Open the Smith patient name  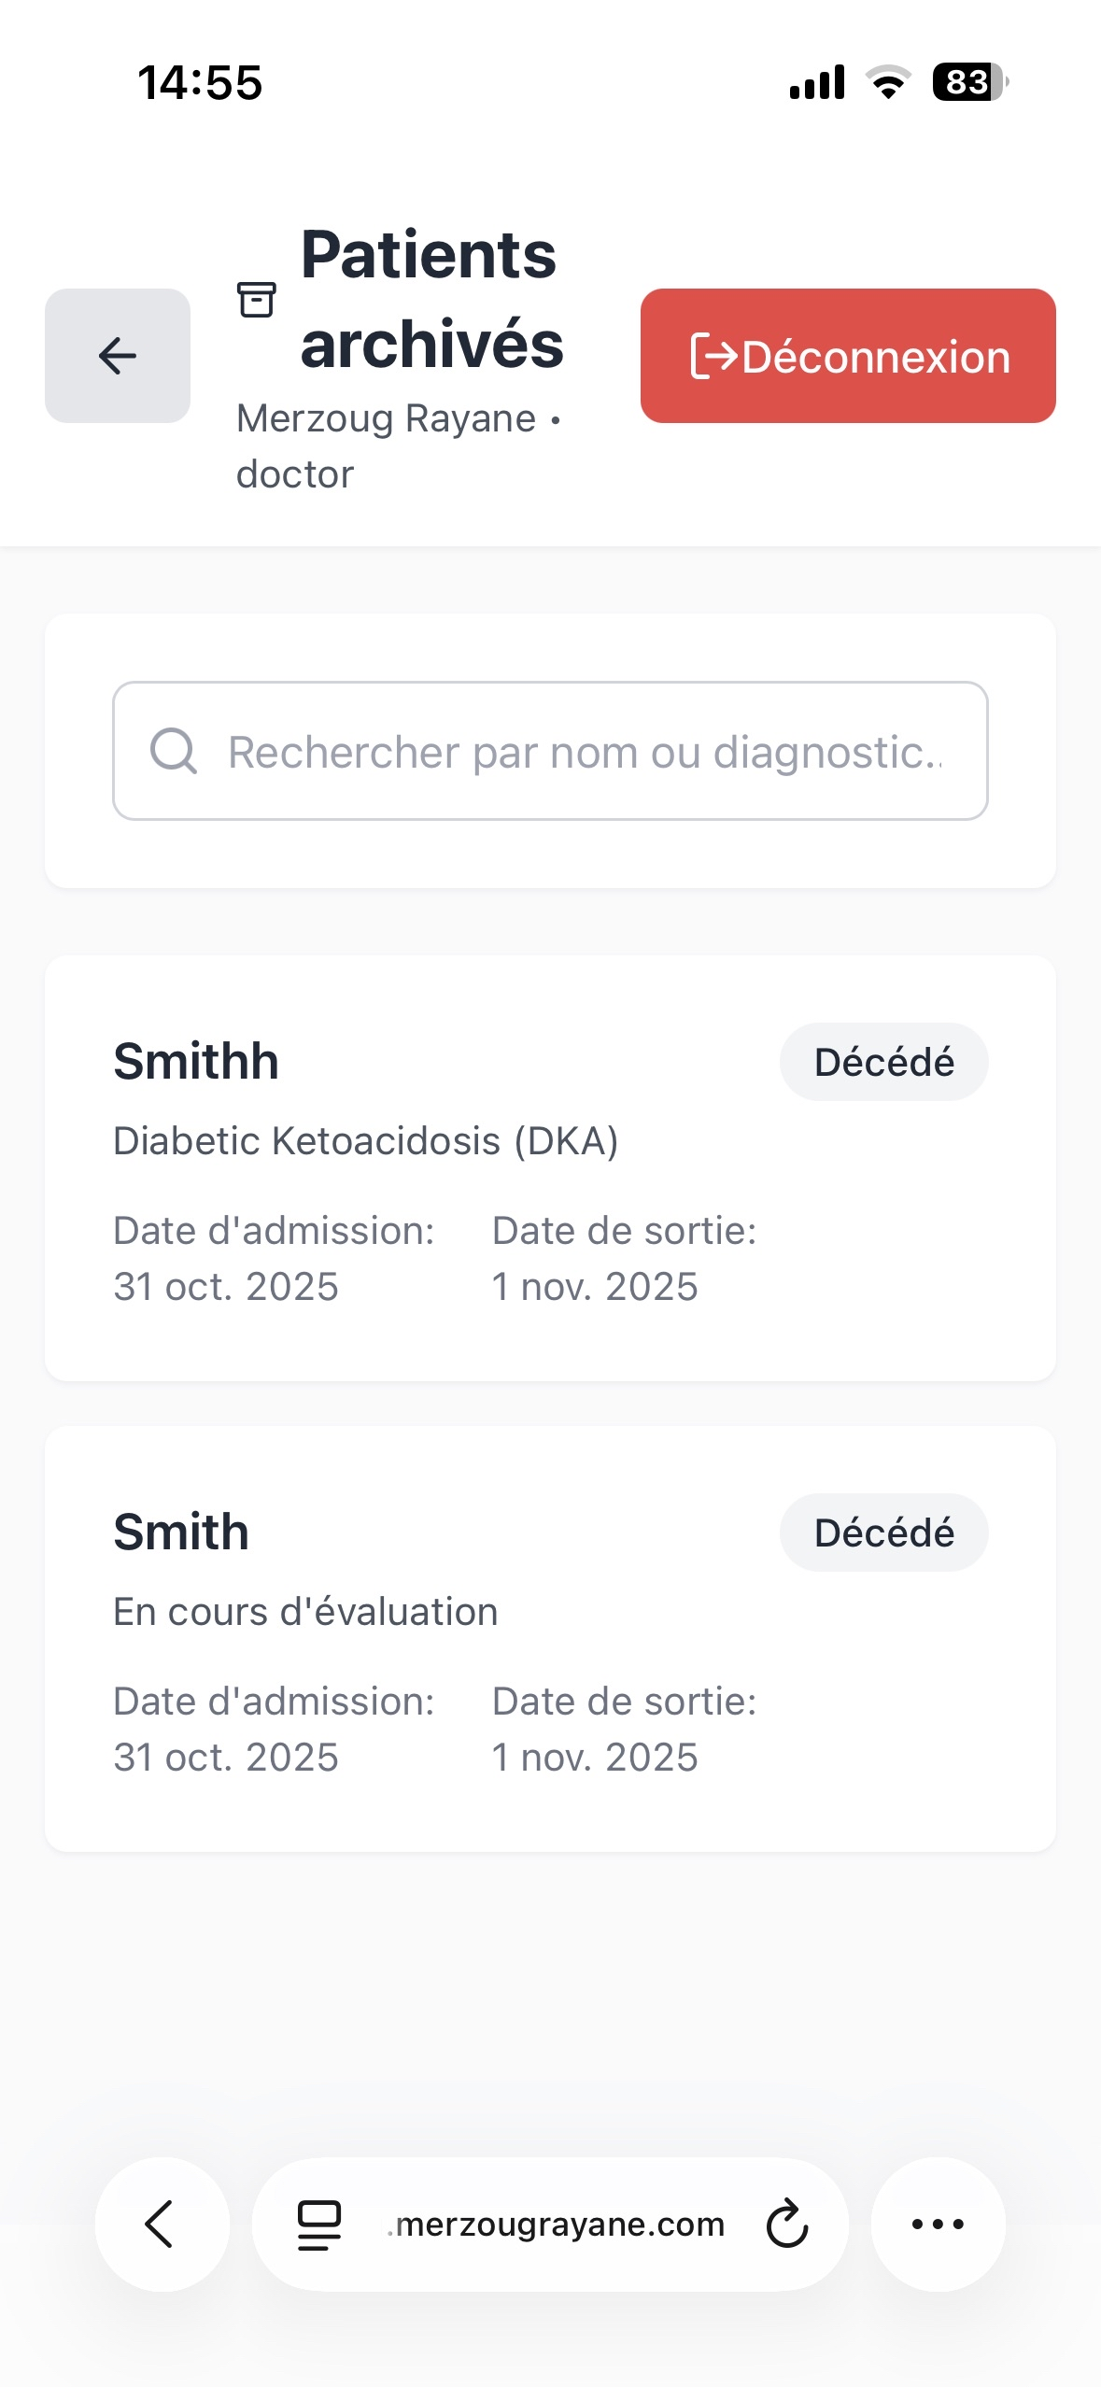(x=181, y=1532)
